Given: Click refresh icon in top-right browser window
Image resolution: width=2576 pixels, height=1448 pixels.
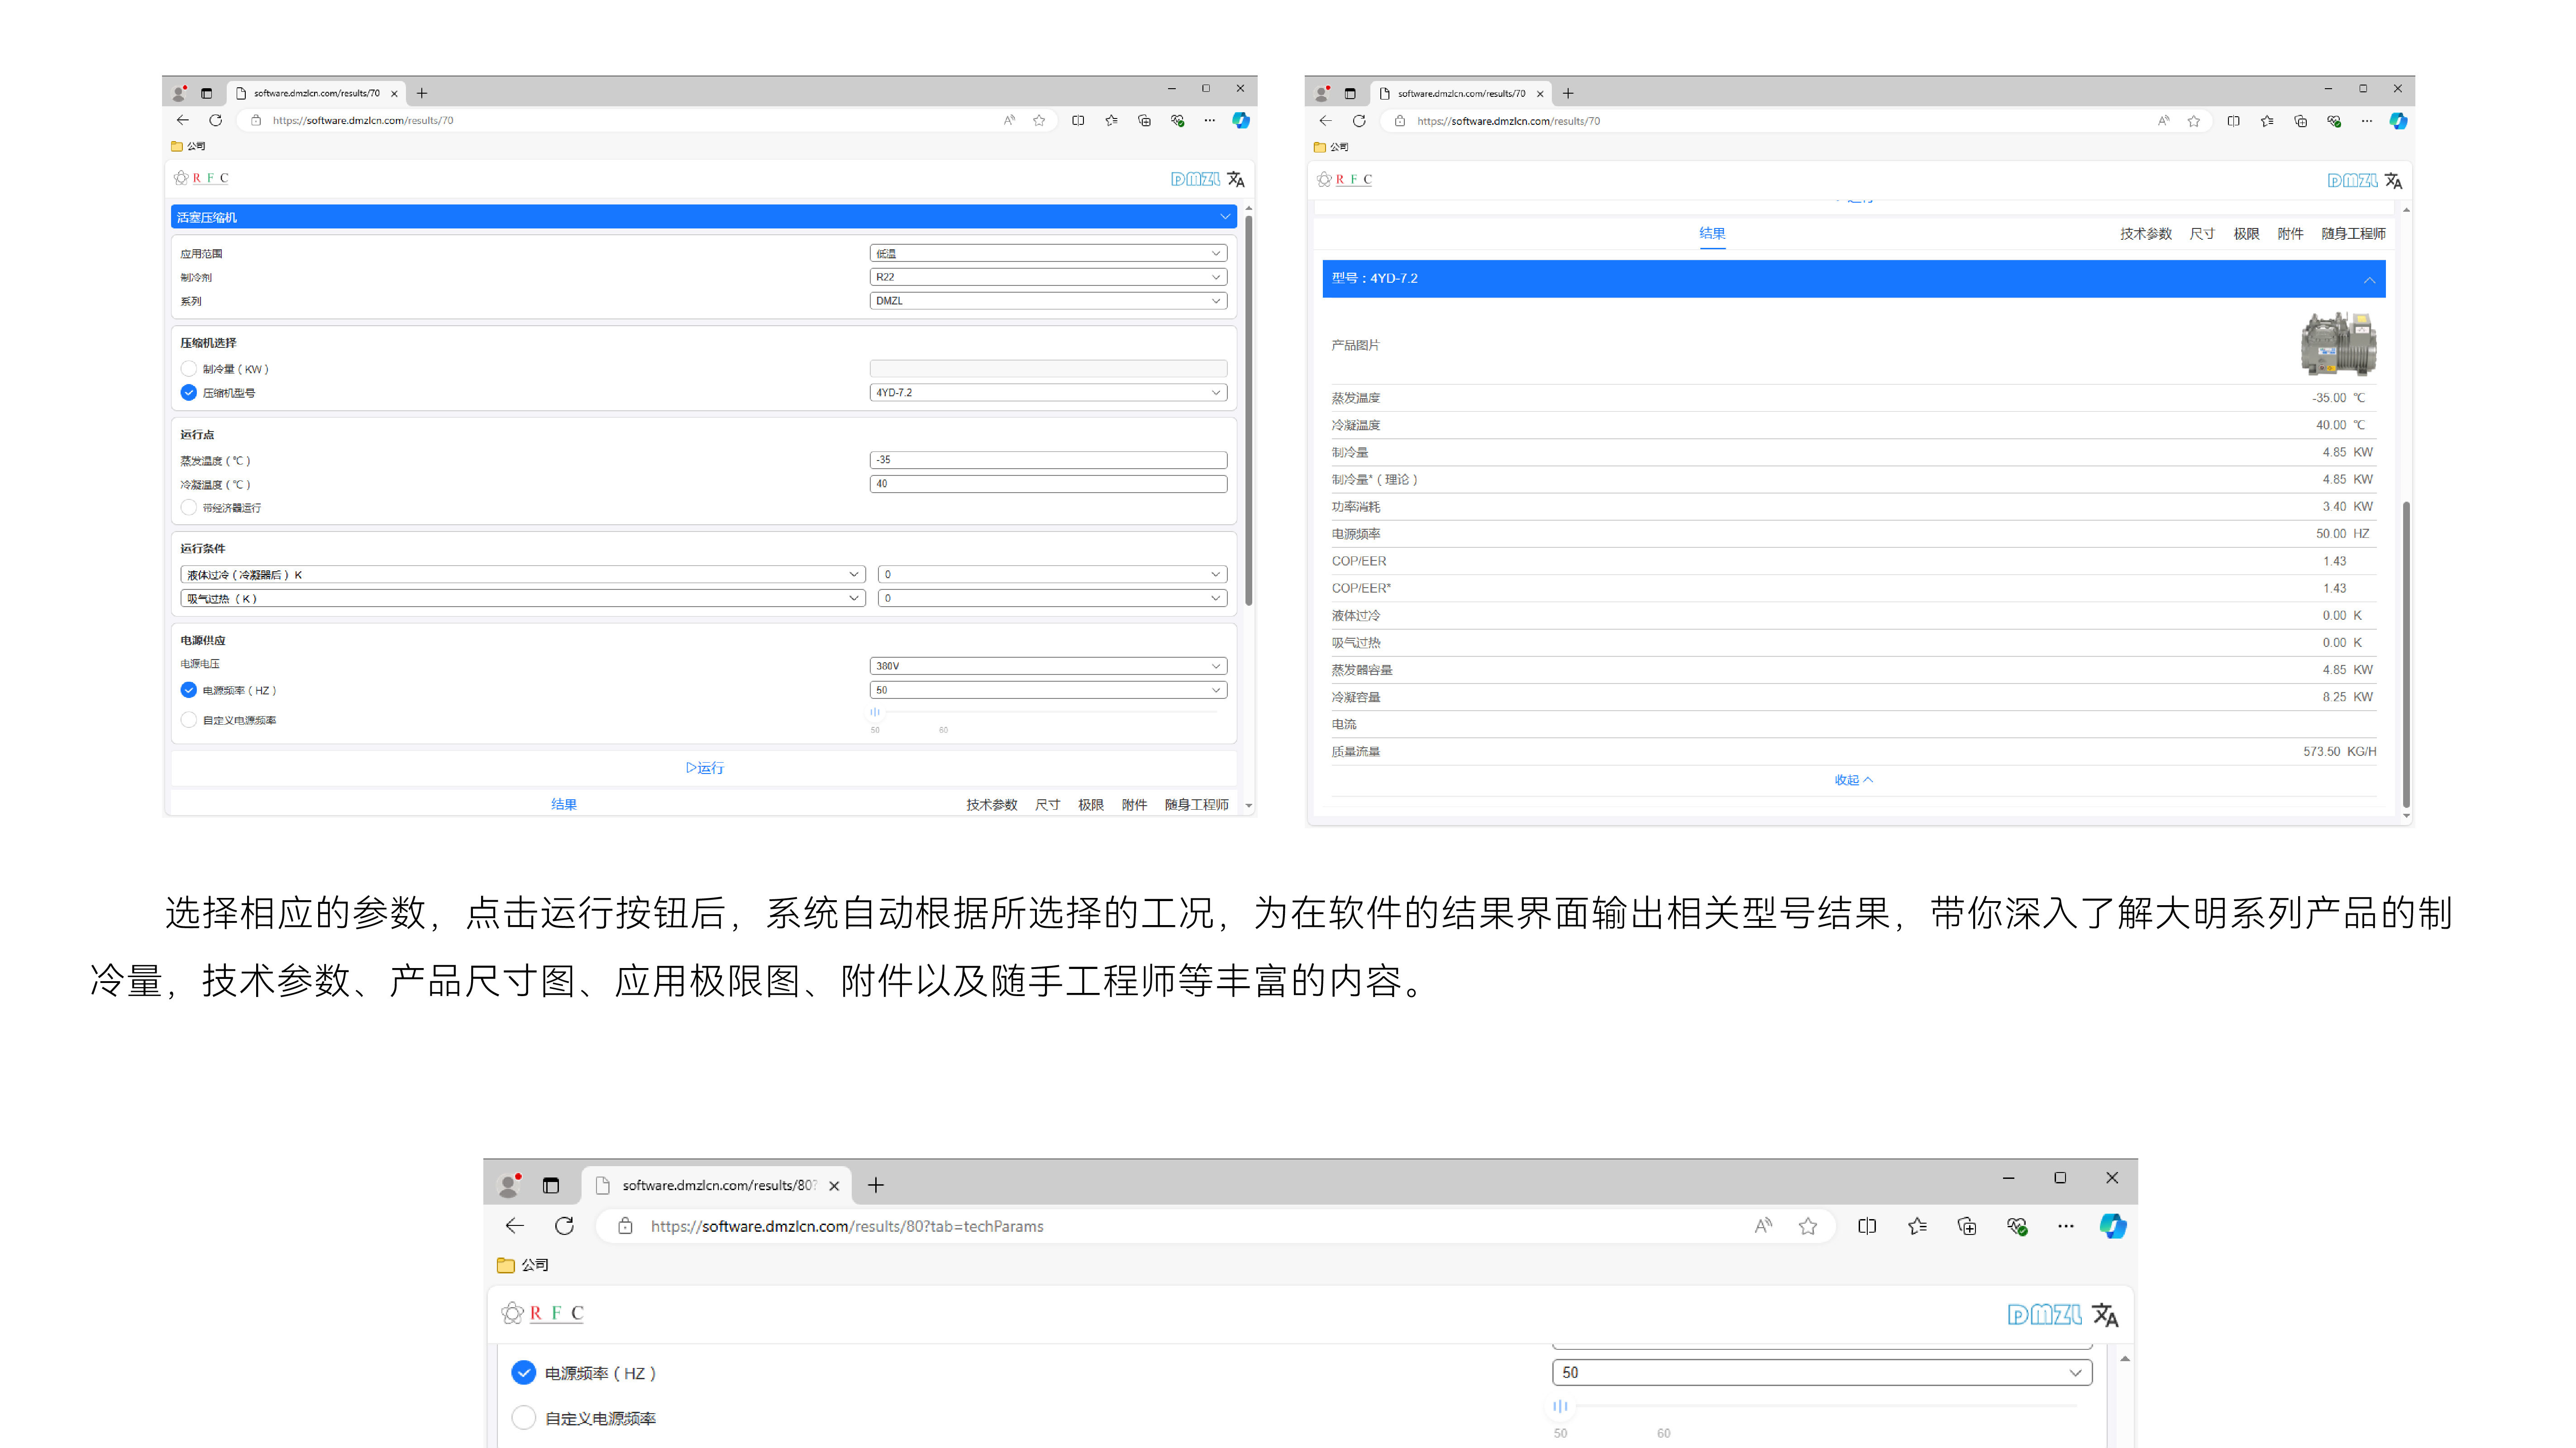Looking at the screenshot, I should [1359, 121].
